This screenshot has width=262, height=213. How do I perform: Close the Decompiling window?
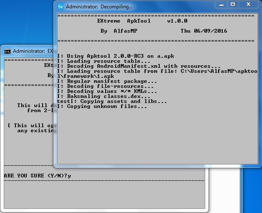pos(248,5)
